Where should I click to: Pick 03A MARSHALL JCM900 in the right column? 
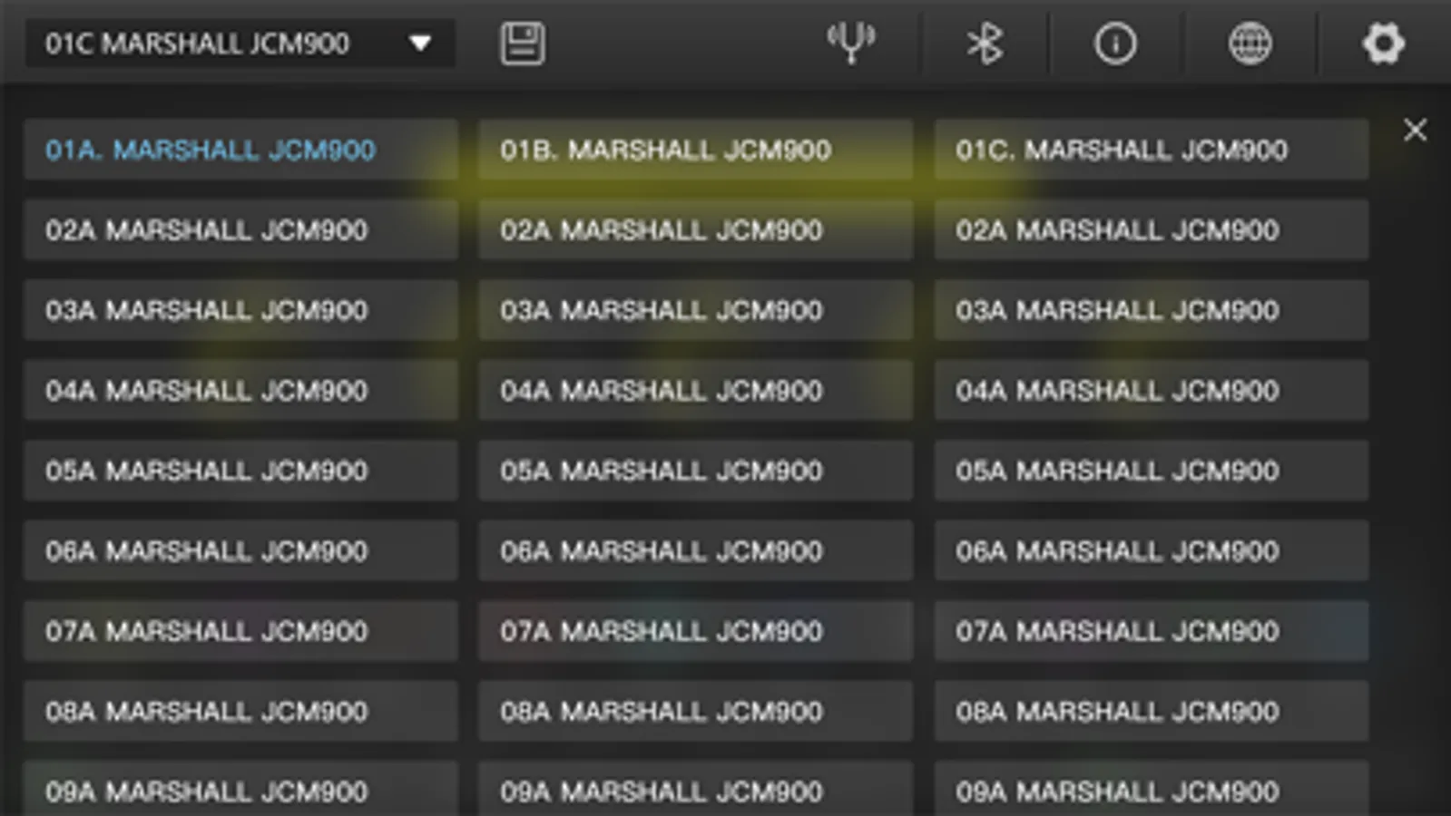click(1152, 310)
